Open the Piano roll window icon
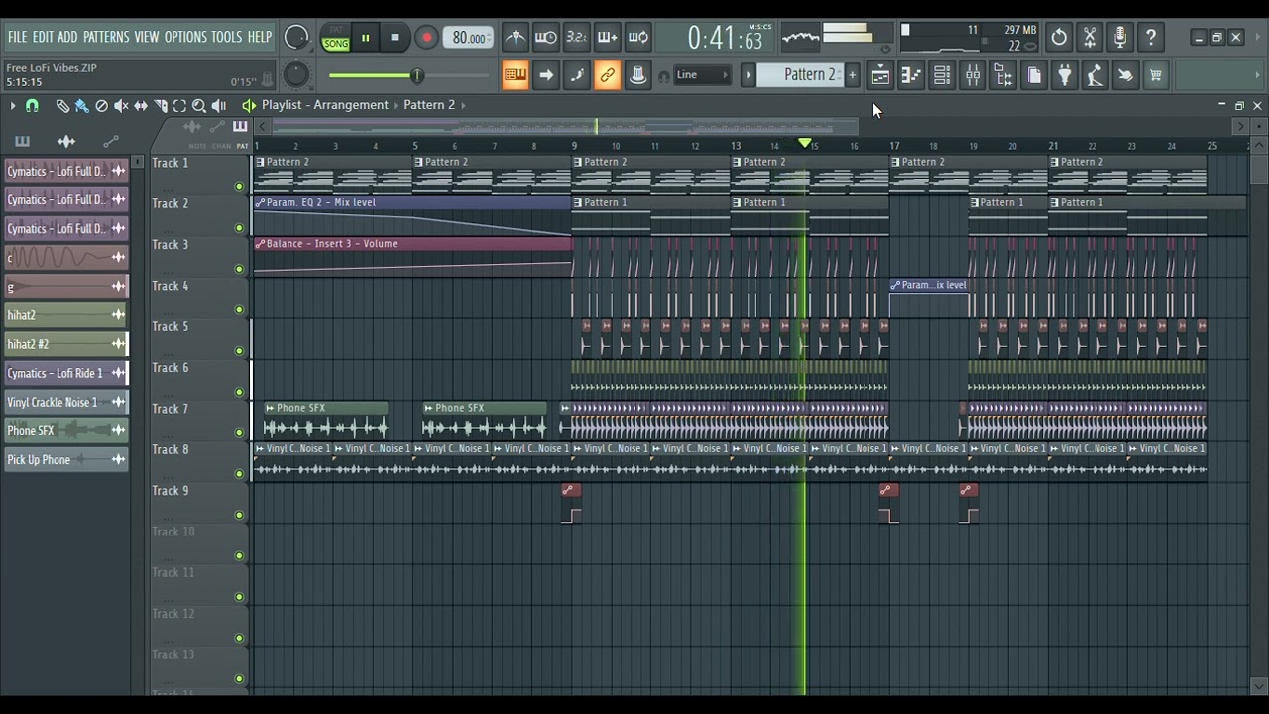This screenshot has height=714, width=1269. [911, 75]
